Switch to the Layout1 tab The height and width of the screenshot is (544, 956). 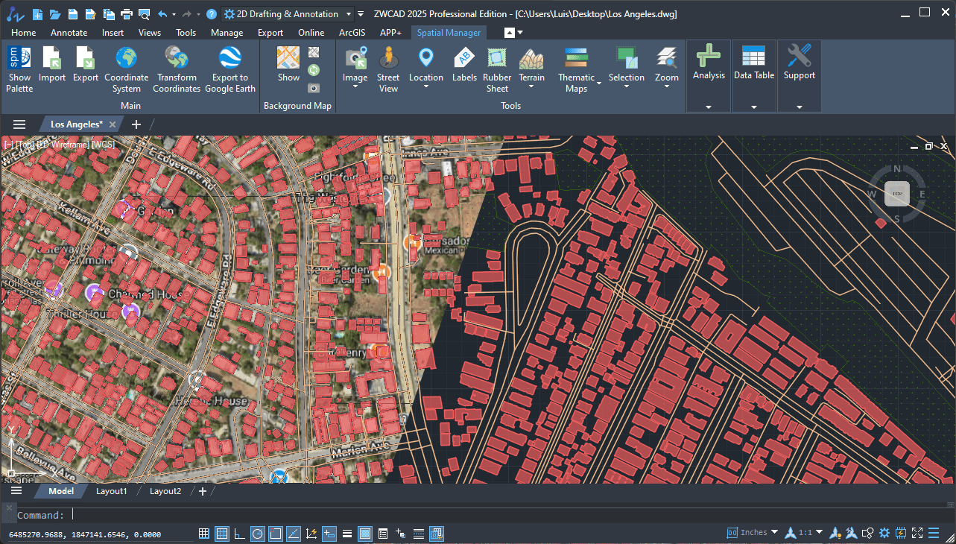click(112, 491)
